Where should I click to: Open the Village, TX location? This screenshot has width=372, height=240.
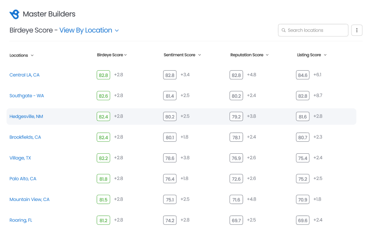tap(20, 158)
